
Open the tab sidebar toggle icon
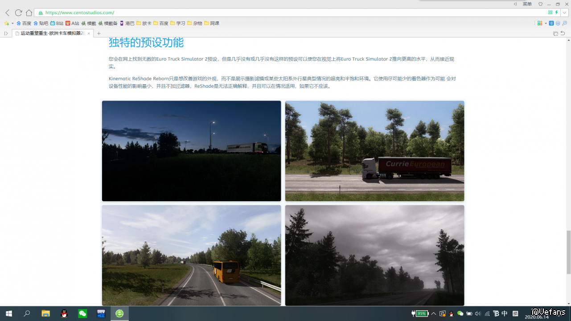pos(6,33)
